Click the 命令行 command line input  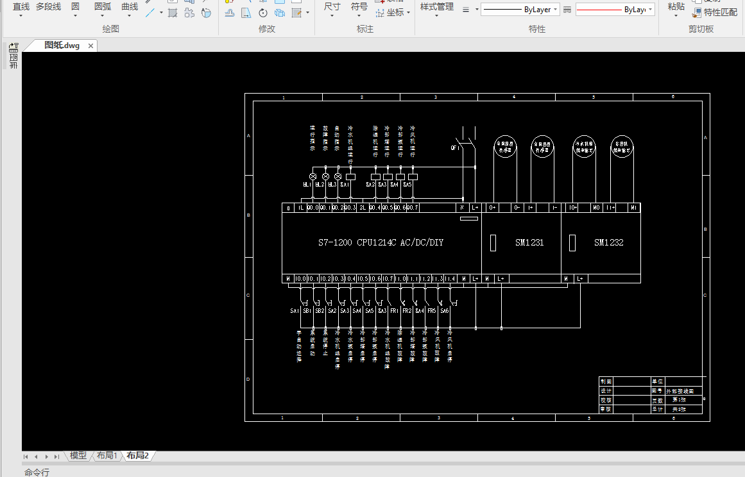(x=380, y=472)
